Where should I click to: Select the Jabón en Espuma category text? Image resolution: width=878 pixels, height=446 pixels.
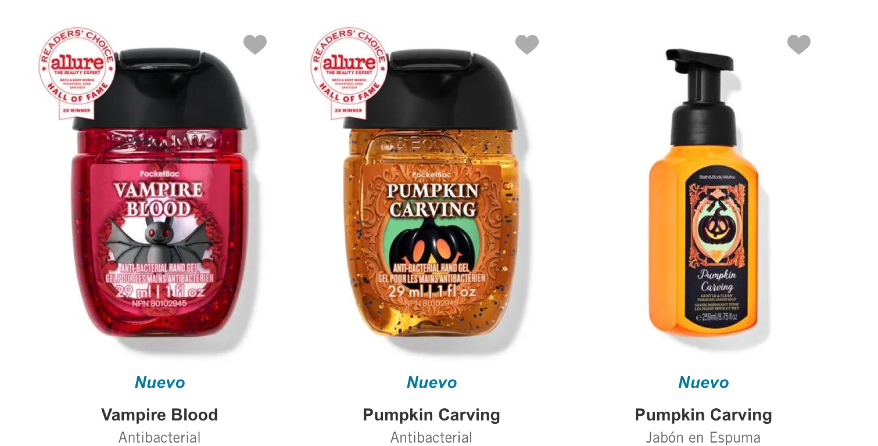[x=703, y=437]
